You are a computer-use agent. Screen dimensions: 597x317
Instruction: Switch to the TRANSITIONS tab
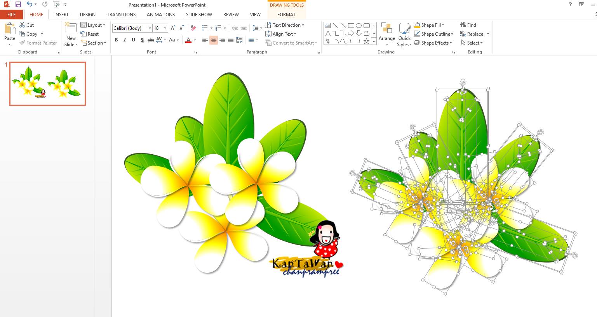click(121, 14)
